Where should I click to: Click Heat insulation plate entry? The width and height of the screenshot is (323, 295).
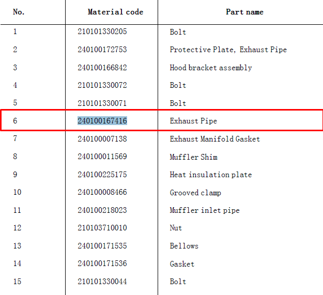(x=211, y=175)
